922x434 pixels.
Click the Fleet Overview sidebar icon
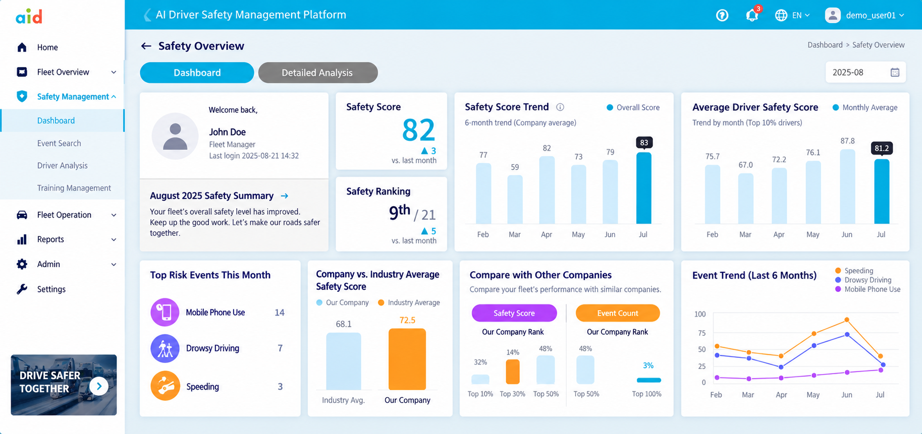click(22, 72)
